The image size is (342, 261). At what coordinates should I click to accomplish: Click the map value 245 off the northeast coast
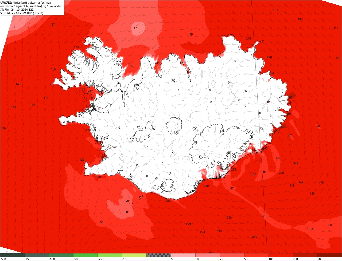pyautogui.click(x=271, y=73)
